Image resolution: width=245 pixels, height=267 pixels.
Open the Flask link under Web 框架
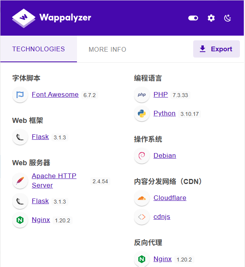40,137
